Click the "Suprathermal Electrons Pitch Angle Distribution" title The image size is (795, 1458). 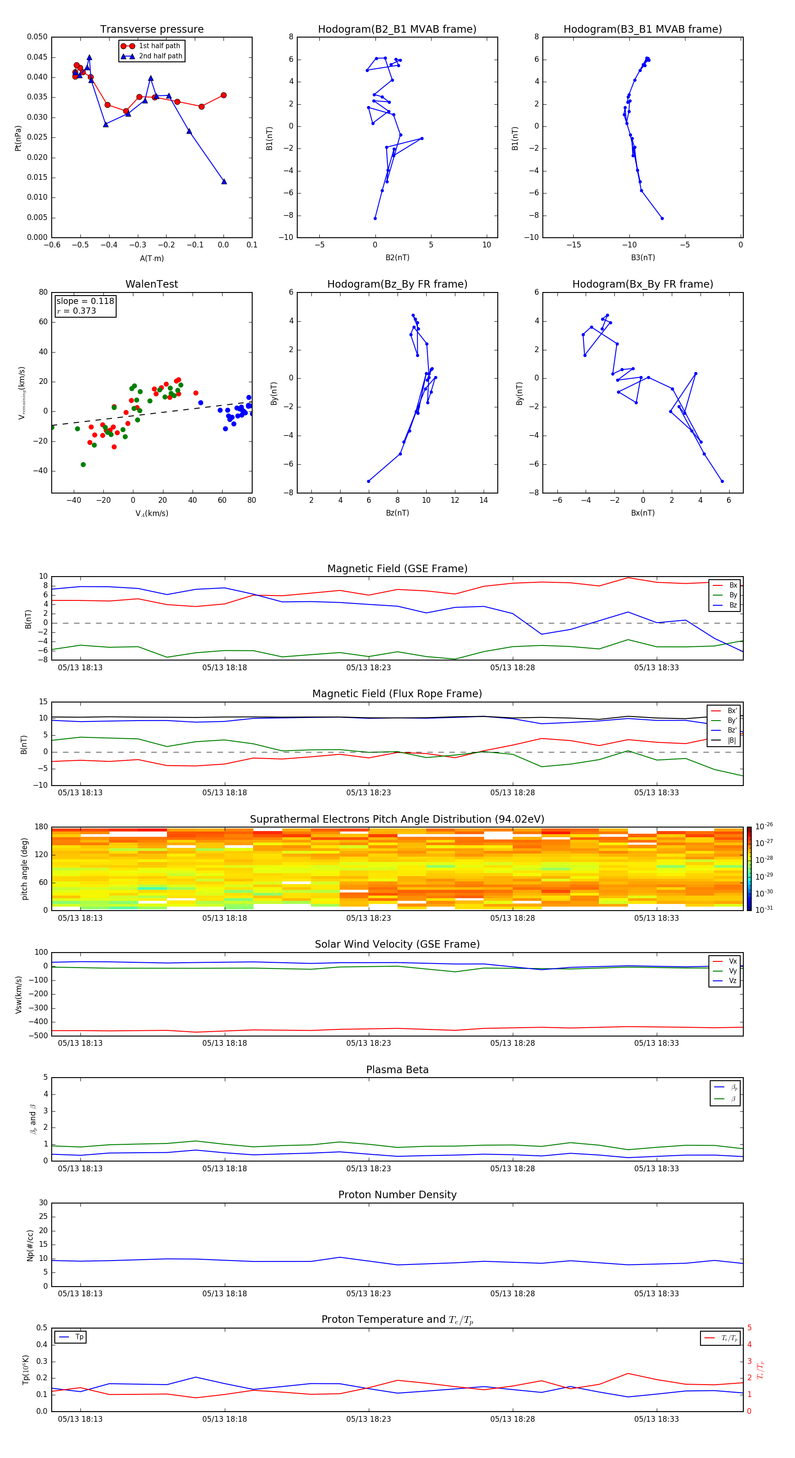point(397,820)
